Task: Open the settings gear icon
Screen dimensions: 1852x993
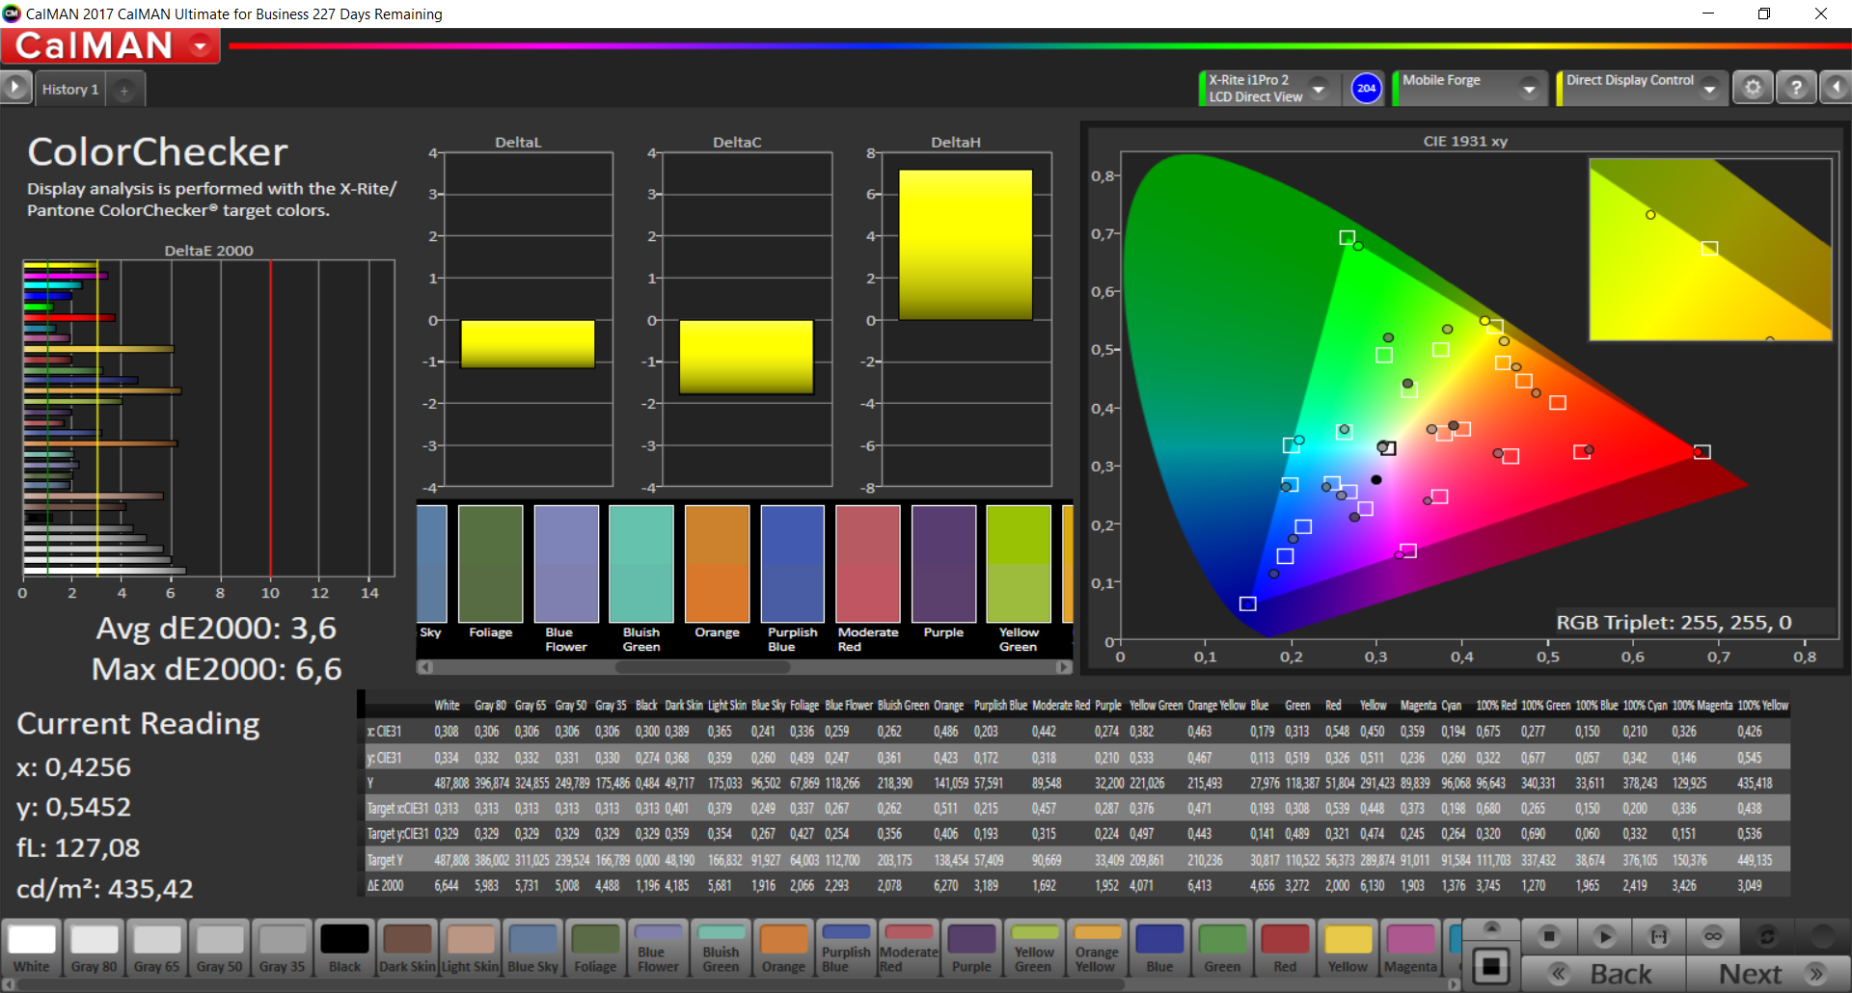Action: [x=1753, y=88]
